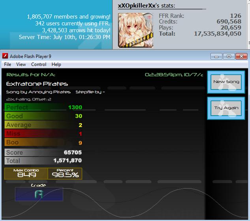Minimize the Flash Player window
250x221 pixels.
click(216, 56)
